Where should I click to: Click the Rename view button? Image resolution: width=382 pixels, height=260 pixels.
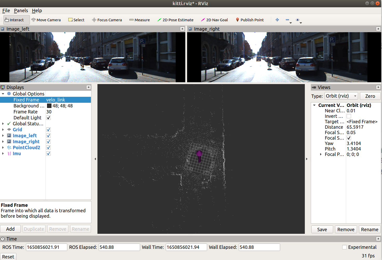pyautogui.click(x=370, y=229)
